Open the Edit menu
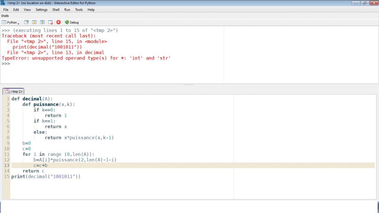The image size is (379, 213). 16,10
